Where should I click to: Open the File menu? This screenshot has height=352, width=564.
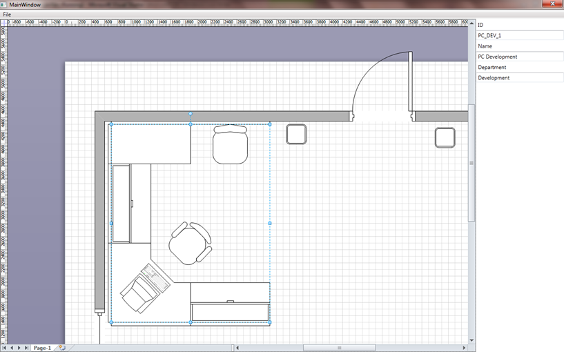[x=7, y=14]
